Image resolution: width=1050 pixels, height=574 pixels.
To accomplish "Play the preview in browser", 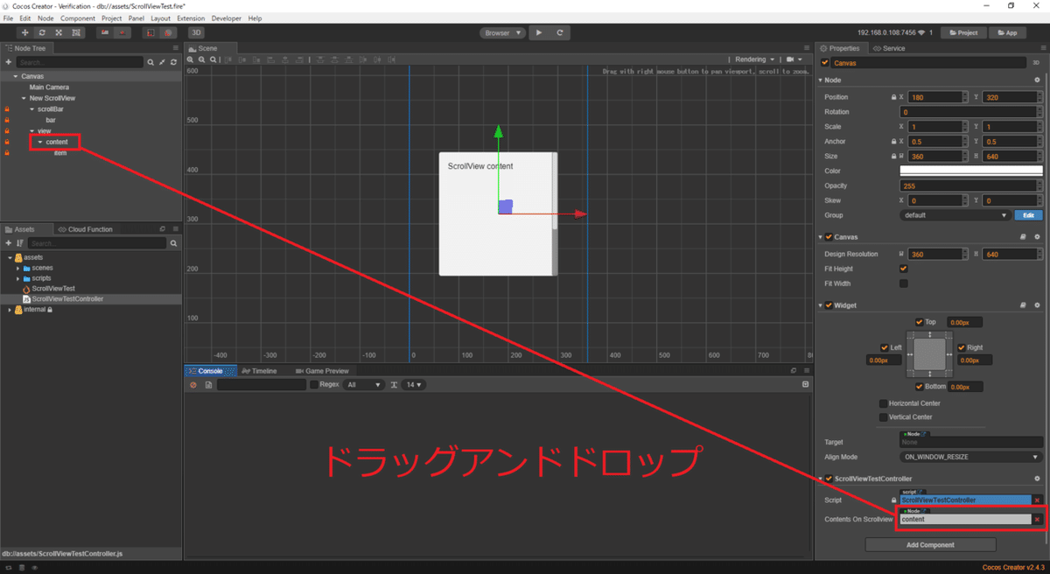I will (539, 32).
